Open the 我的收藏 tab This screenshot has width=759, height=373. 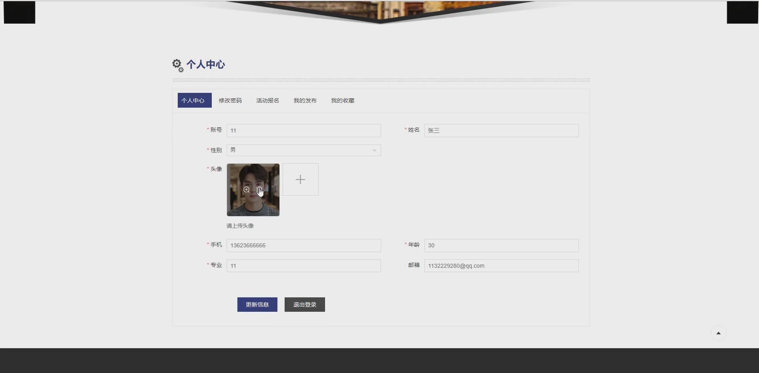(343, 100)
